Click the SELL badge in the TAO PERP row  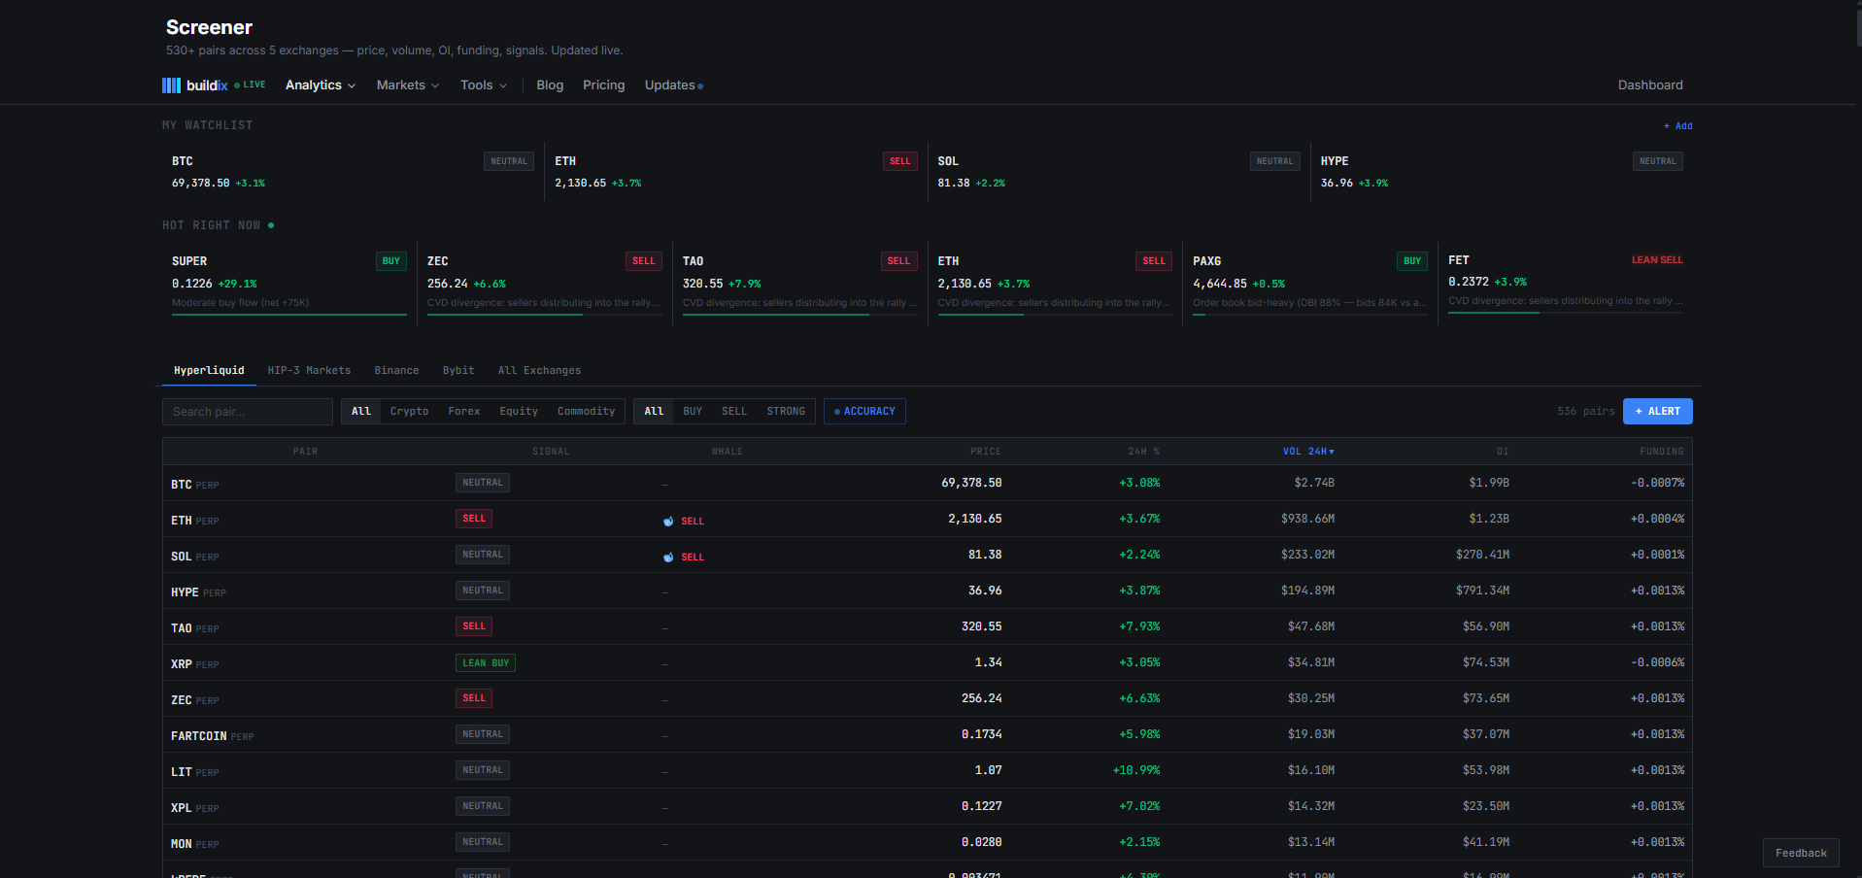click(474, 626)
